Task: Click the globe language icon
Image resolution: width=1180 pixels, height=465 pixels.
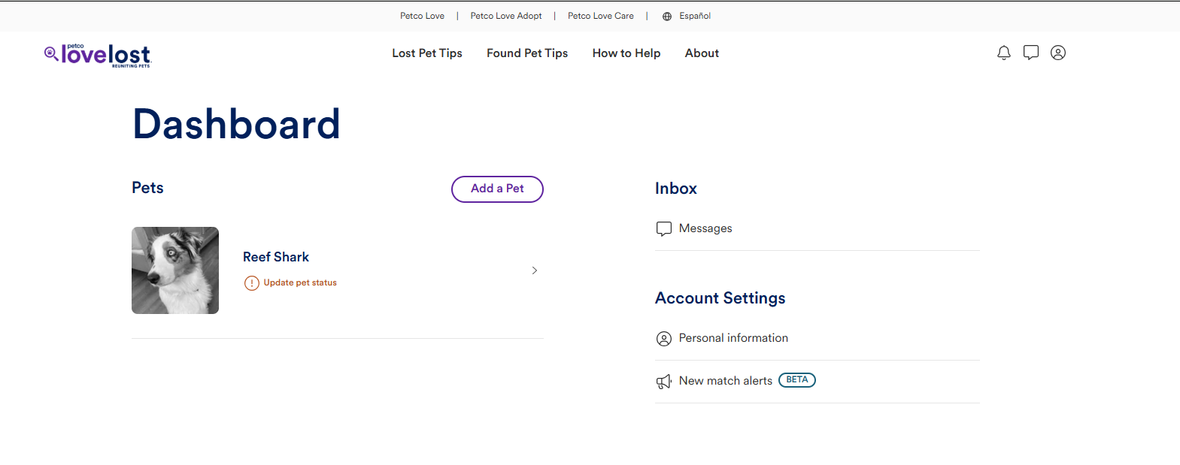Action: coord(666,17)
